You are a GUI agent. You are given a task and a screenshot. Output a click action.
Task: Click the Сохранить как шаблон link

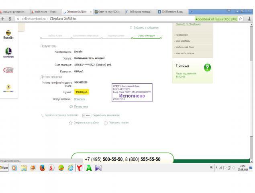pyautogui.click(x=86, y=123)
